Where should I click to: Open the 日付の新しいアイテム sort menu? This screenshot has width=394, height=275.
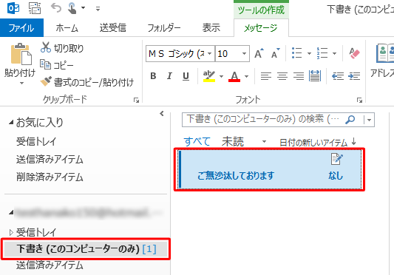[313, 143]
